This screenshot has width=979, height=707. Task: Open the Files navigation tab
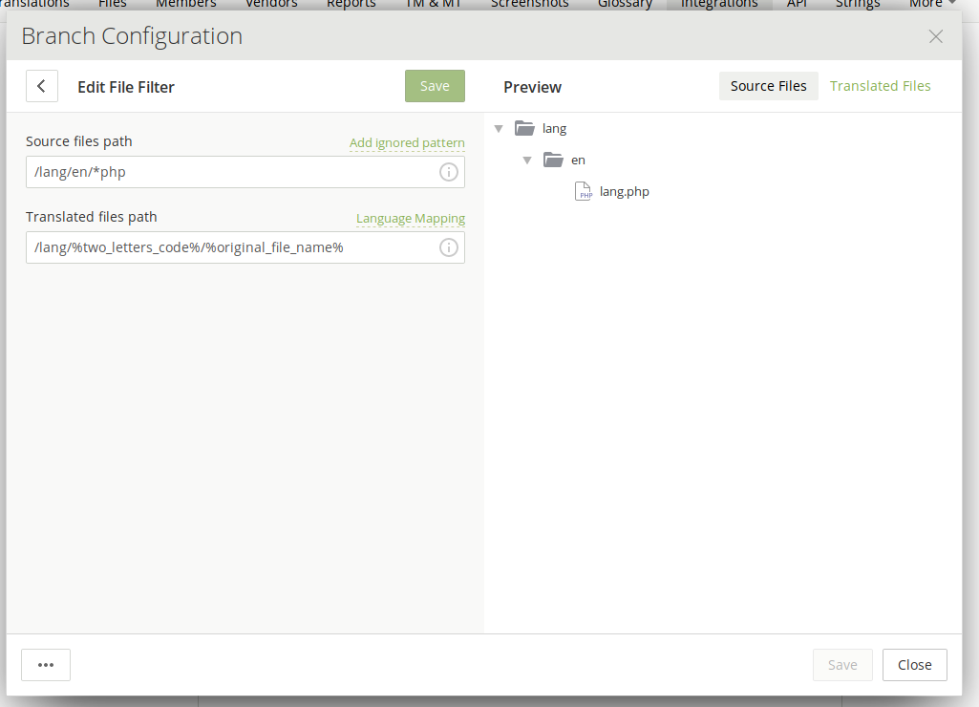coord(113,4)
